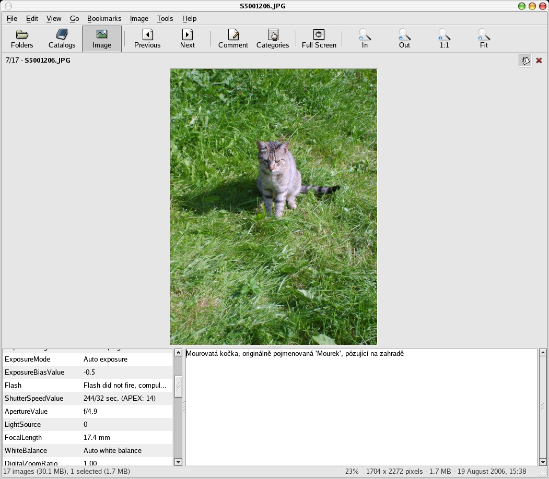Click the orange title bar button
This screenshot has width=549, height=479.
tap(532, 6)
